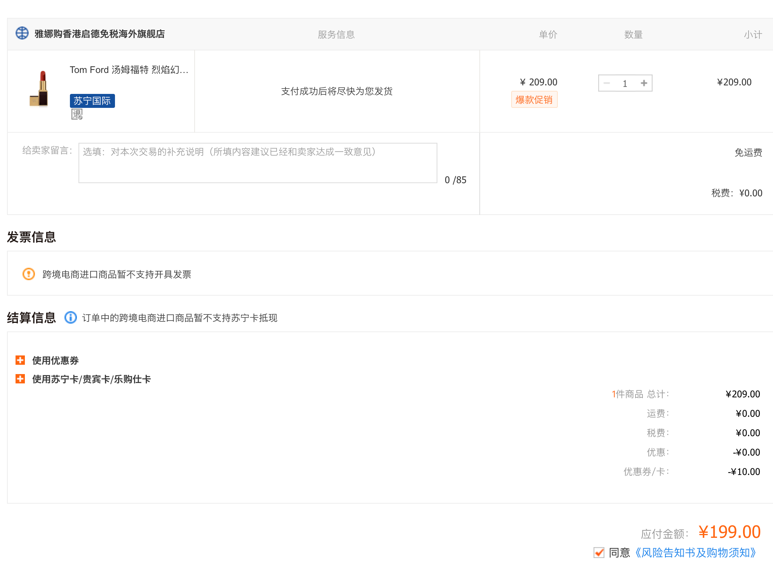The image size is (773, 565).
Task: Expand 使用苏宁卡/贵宾卡/乐购仕卡 section
Action: pos(20,379)
